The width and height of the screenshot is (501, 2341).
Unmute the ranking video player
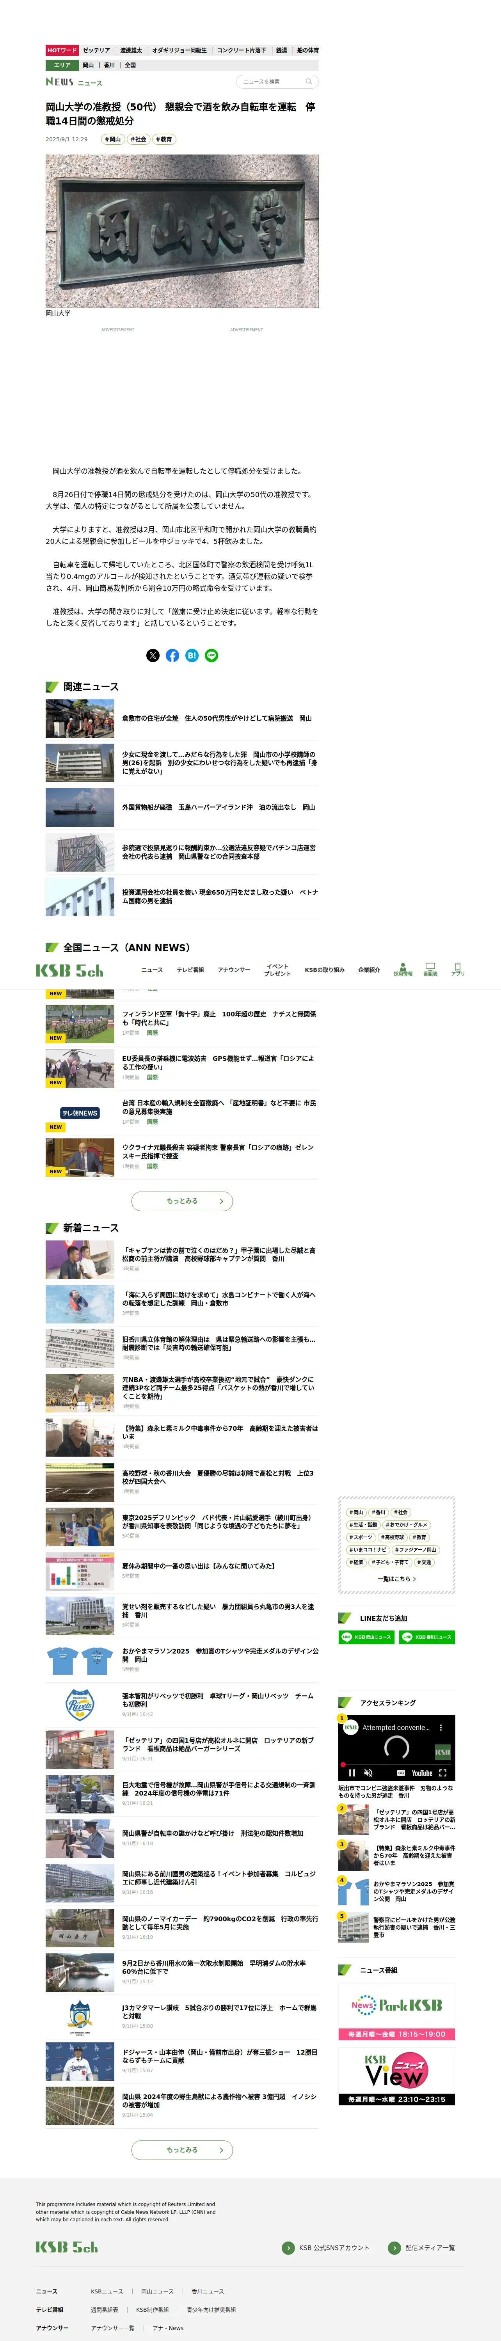pyautogui.click(x=368, y=1772)
